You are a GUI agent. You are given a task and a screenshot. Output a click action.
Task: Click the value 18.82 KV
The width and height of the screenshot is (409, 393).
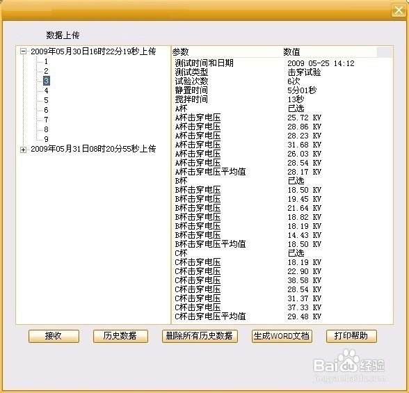[305, 217]
